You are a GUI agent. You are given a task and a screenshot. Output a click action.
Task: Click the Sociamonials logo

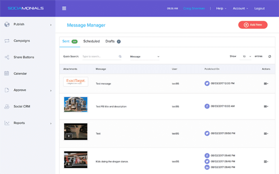click(26, 8)
